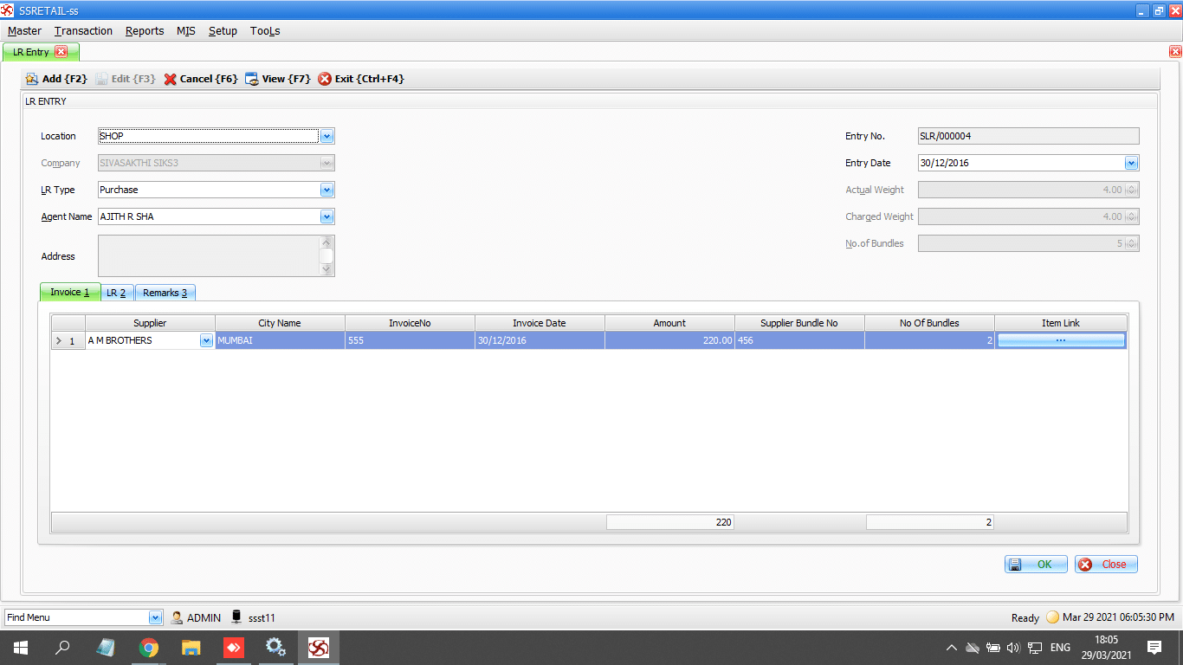
Task: Open the Location dropdown
Action: 327,136
